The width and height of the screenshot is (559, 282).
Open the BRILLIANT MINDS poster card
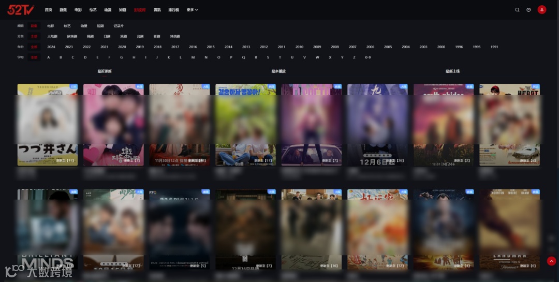(48, 229)
